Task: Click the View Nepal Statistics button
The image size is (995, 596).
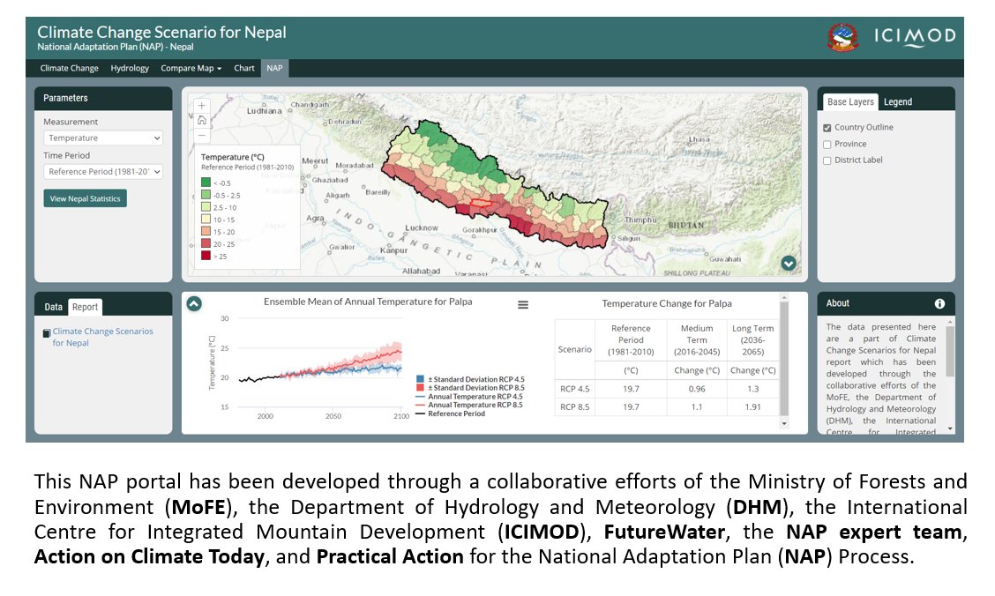Action: [85, 198]
